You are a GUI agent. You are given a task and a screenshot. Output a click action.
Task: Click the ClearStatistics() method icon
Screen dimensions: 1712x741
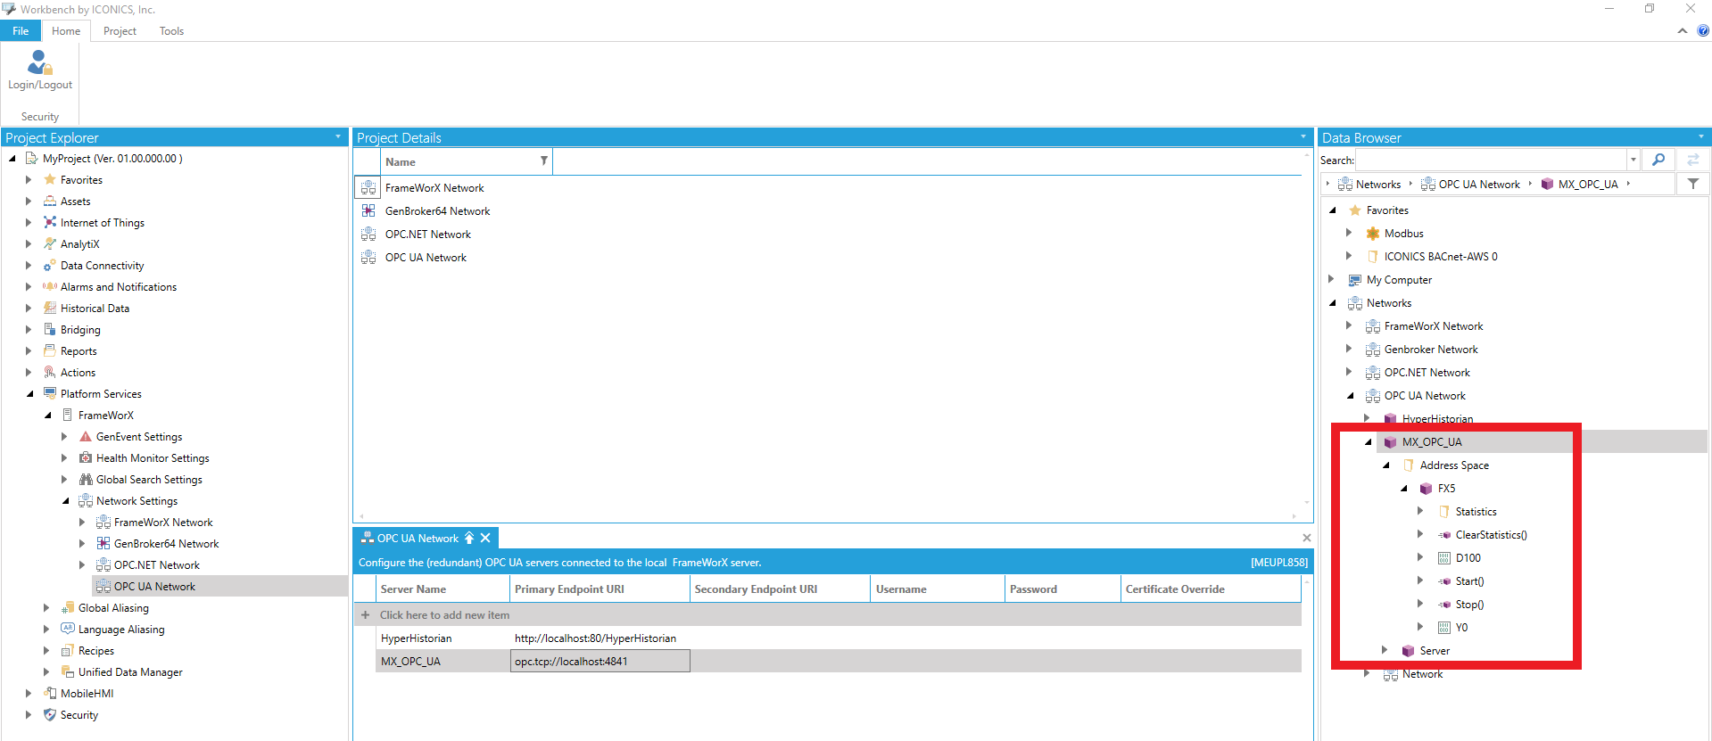pos(1444,535)
